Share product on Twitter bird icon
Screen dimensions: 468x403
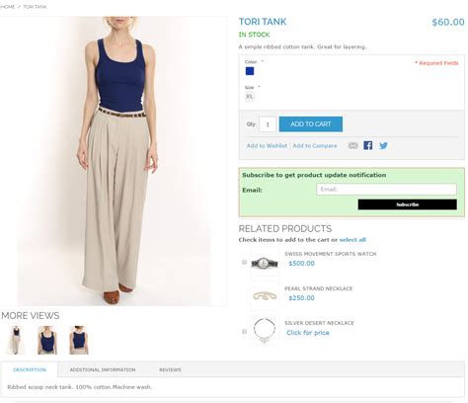(x=383, y=145)
